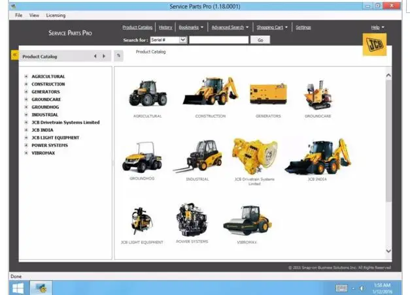Expand the GROUNDHOG tree node

[26, 107]
